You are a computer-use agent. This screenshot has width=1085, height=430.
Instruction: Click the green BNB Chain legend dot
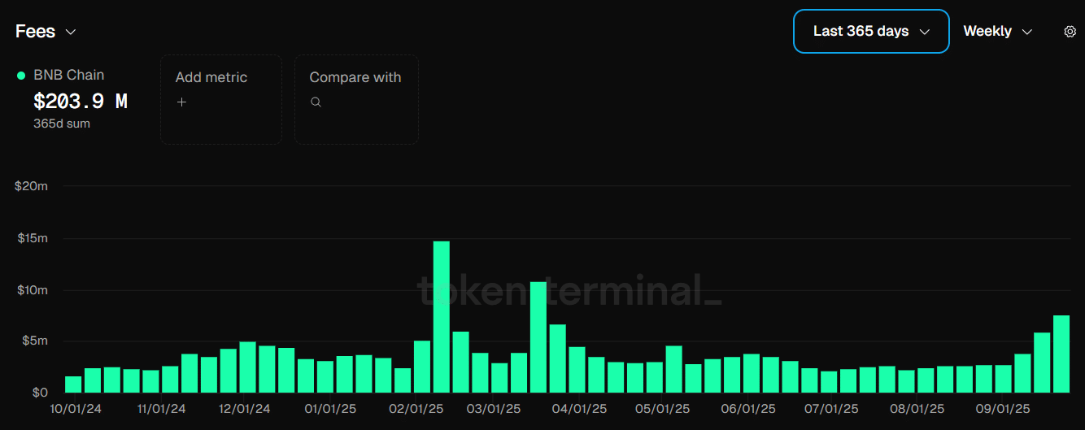(x=21, y=76)
